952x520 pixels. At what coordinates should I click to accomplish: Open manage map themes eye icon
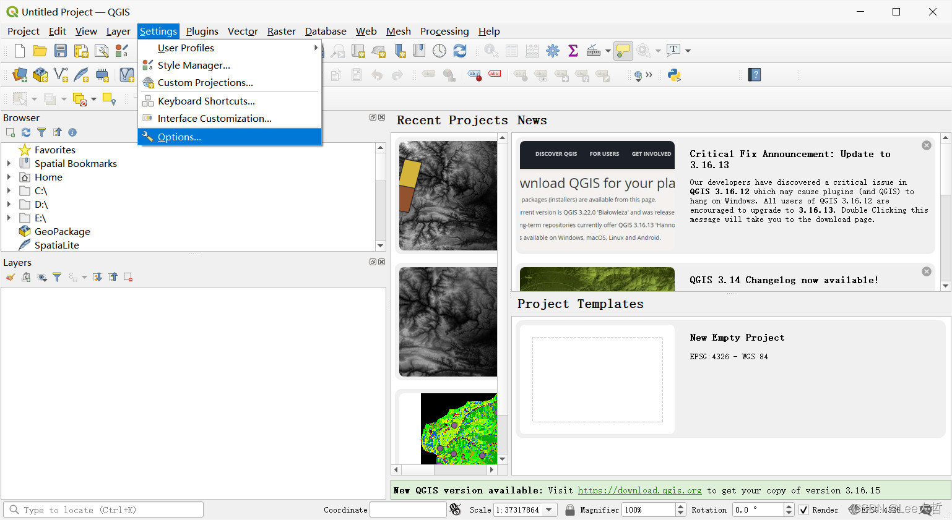coord(42,277)
